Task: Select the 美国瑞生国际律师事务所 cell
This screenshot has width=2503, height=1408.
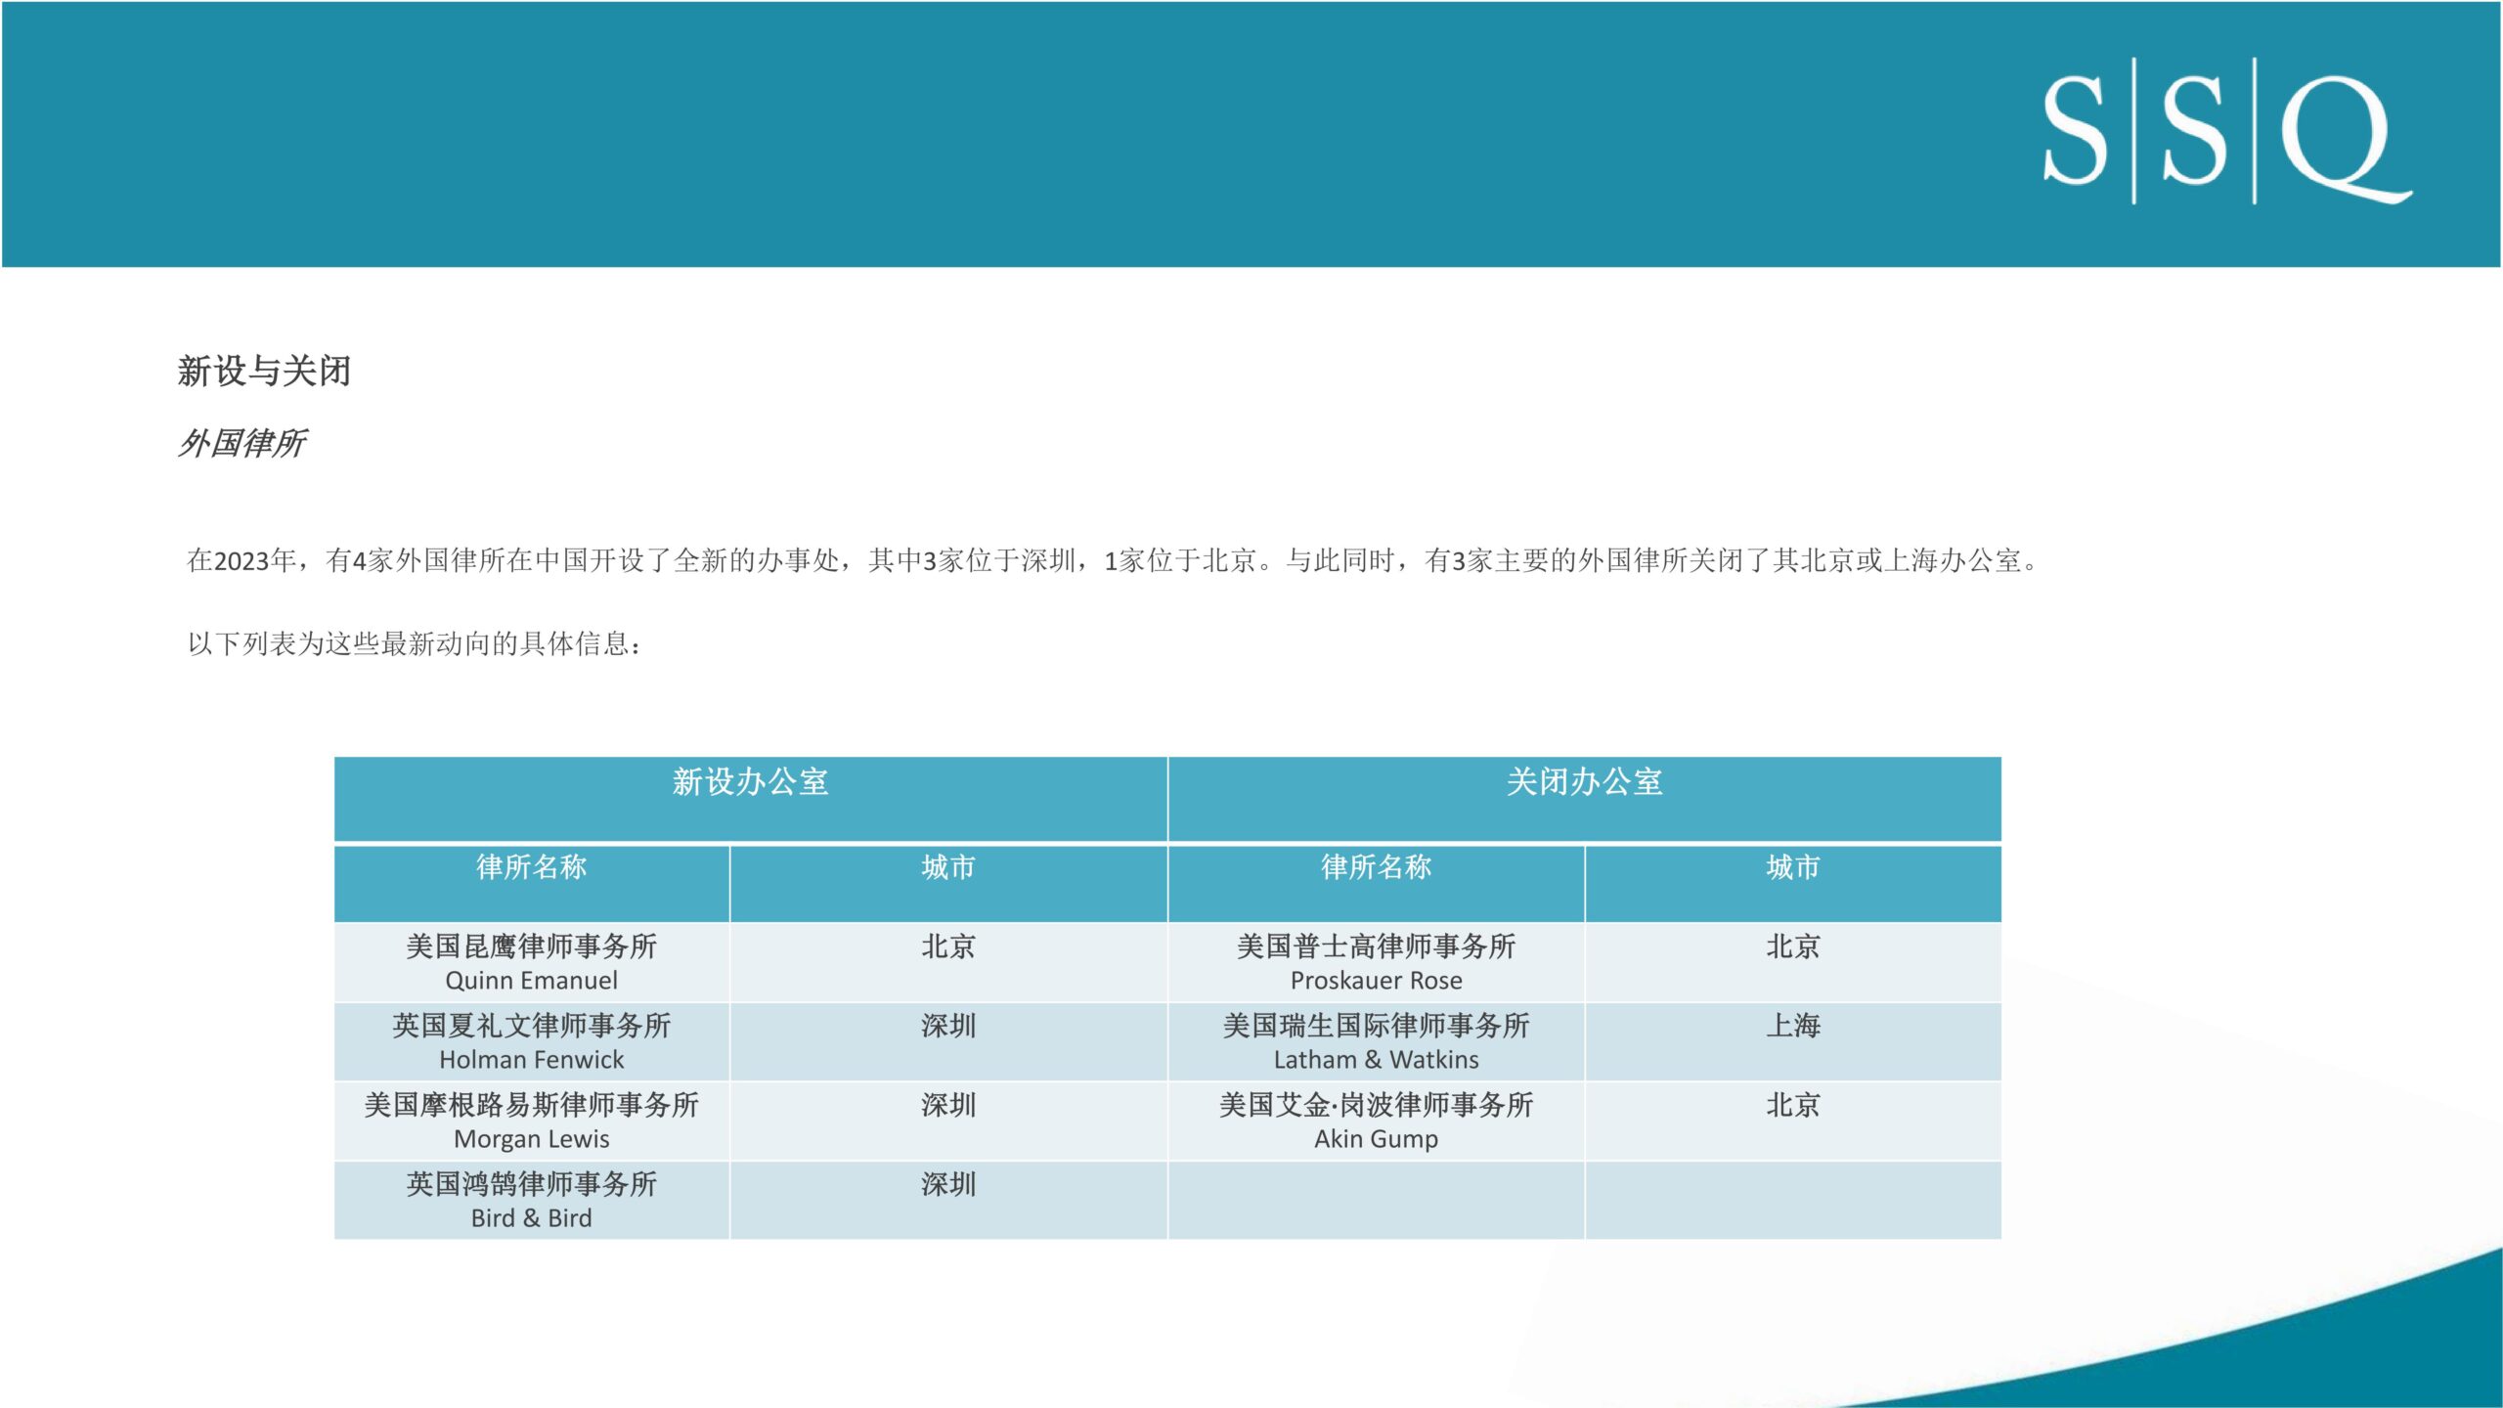Action: pos(1376,1041)
